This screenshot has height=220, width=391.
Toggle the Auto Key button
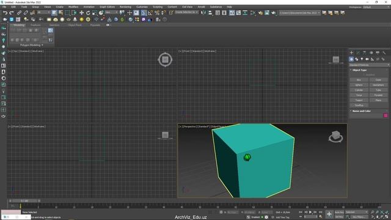[x=339, y=212]
